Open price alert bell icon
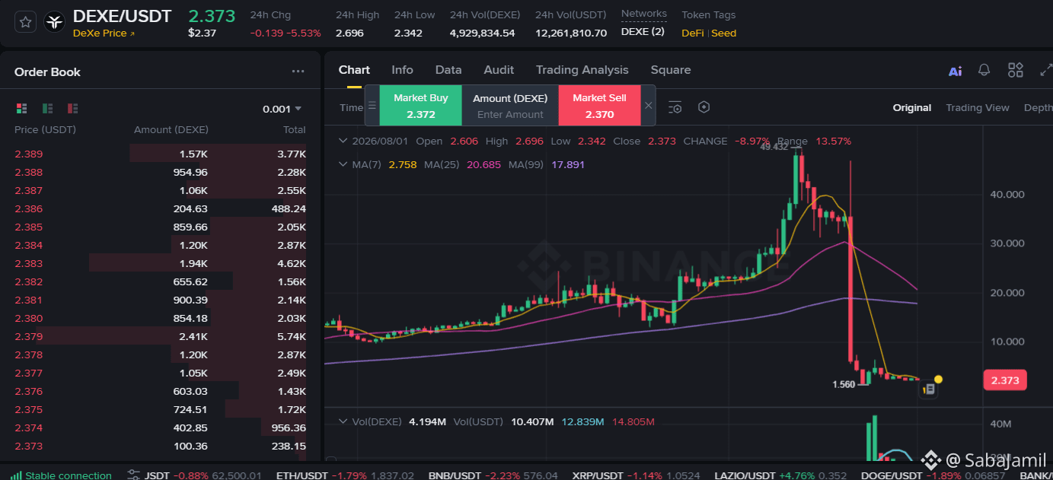Screen dimensions: 1053x480 click(984, 70)
